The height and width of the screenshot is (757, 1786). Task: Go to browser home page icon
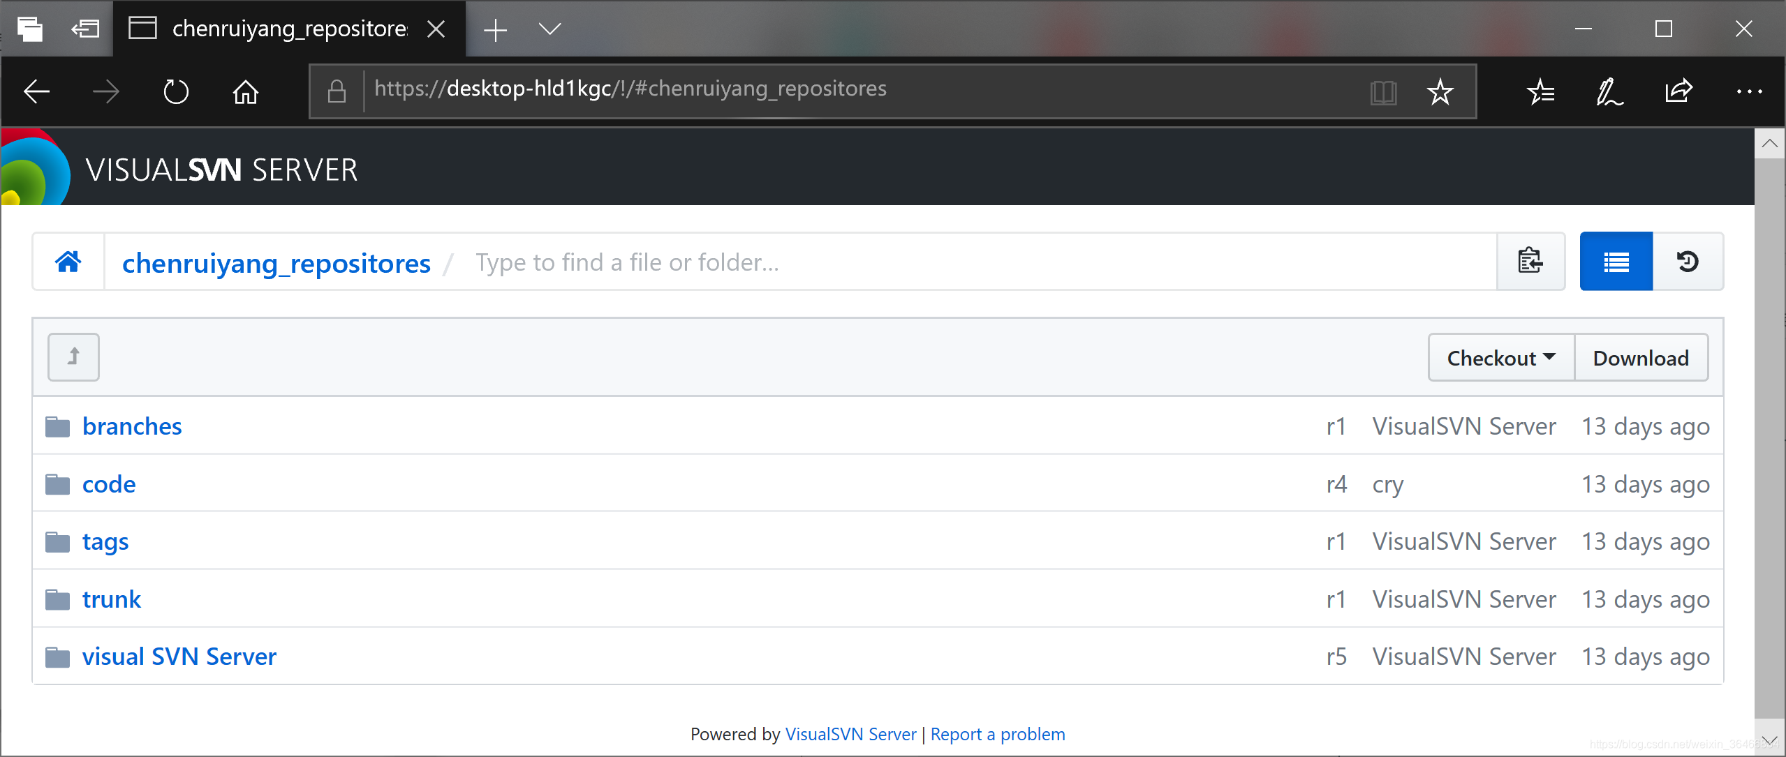246,91
